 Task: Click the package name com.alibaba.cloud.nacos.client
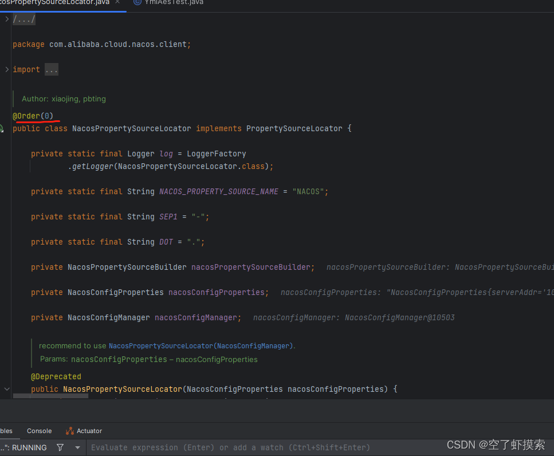[117, 44]
